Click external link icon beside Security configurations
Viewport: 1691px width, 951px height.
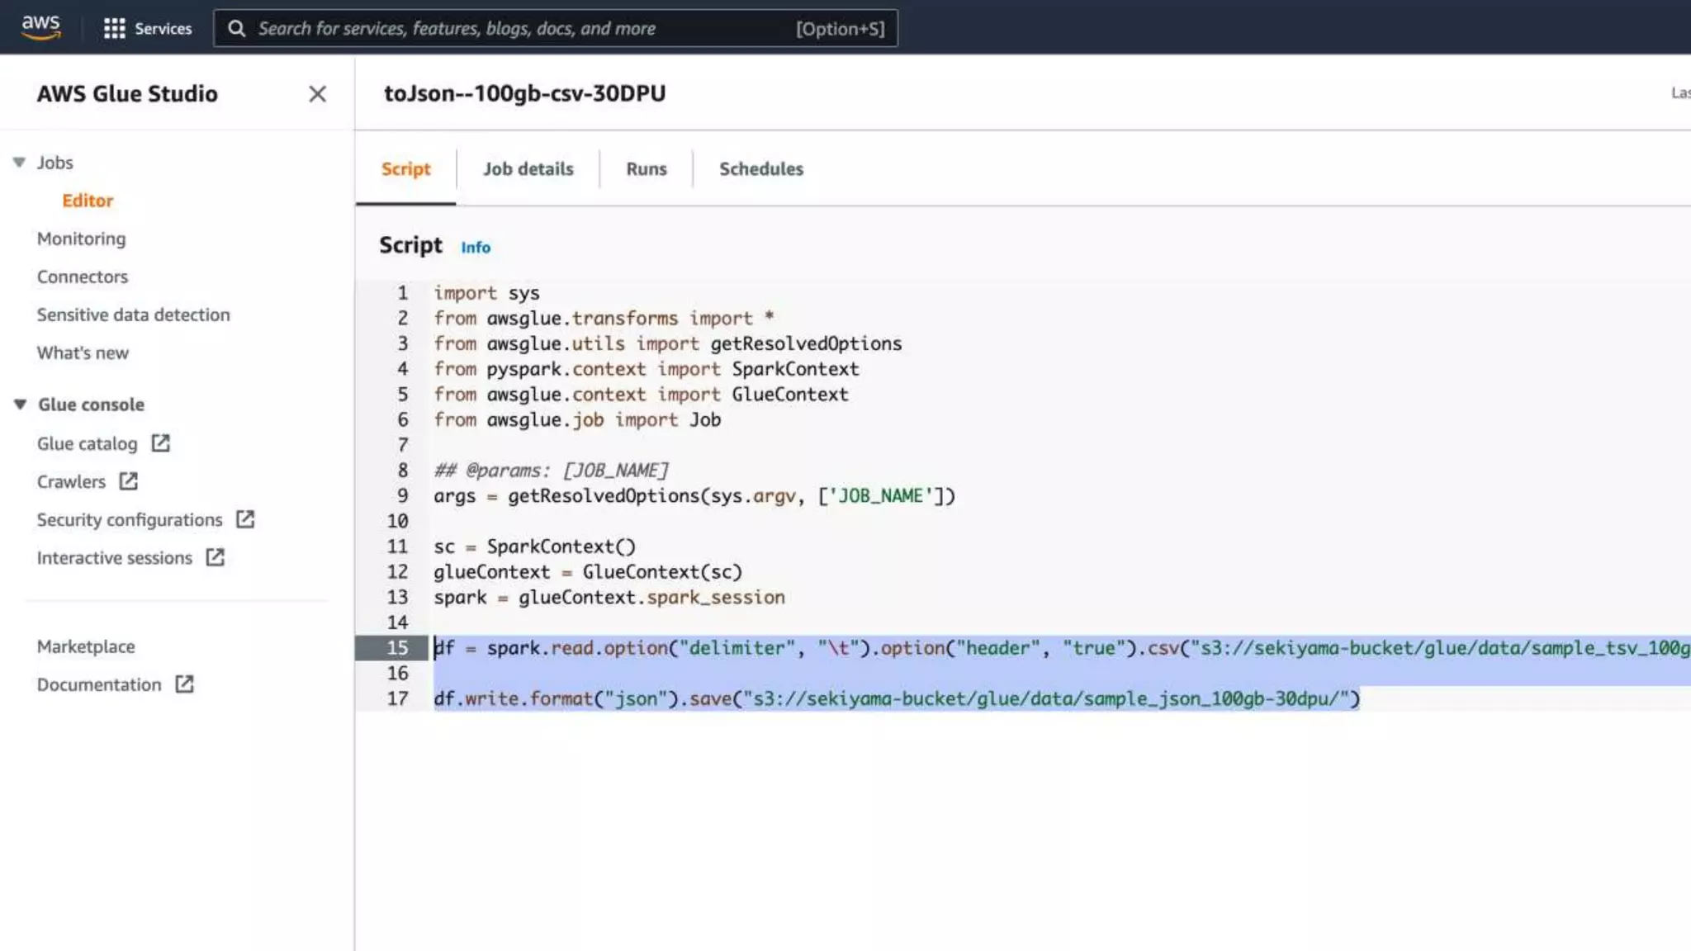245,519
